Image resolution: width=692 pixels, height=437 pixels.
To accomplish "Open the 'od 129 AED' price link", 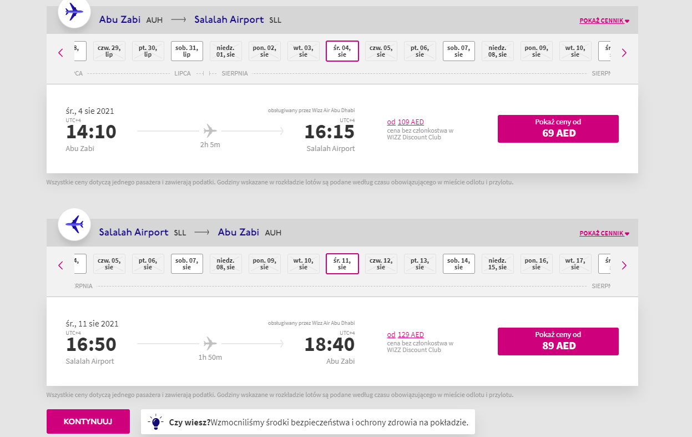I will point(406,335).
